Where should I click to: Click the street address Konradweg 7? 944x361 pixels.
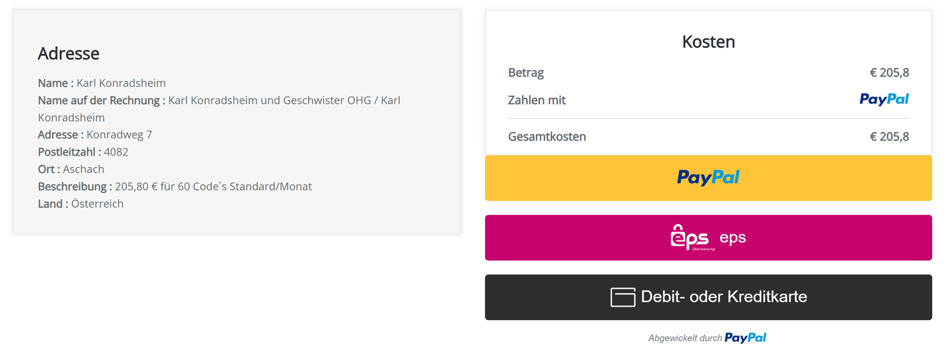[x=119, y=135]
